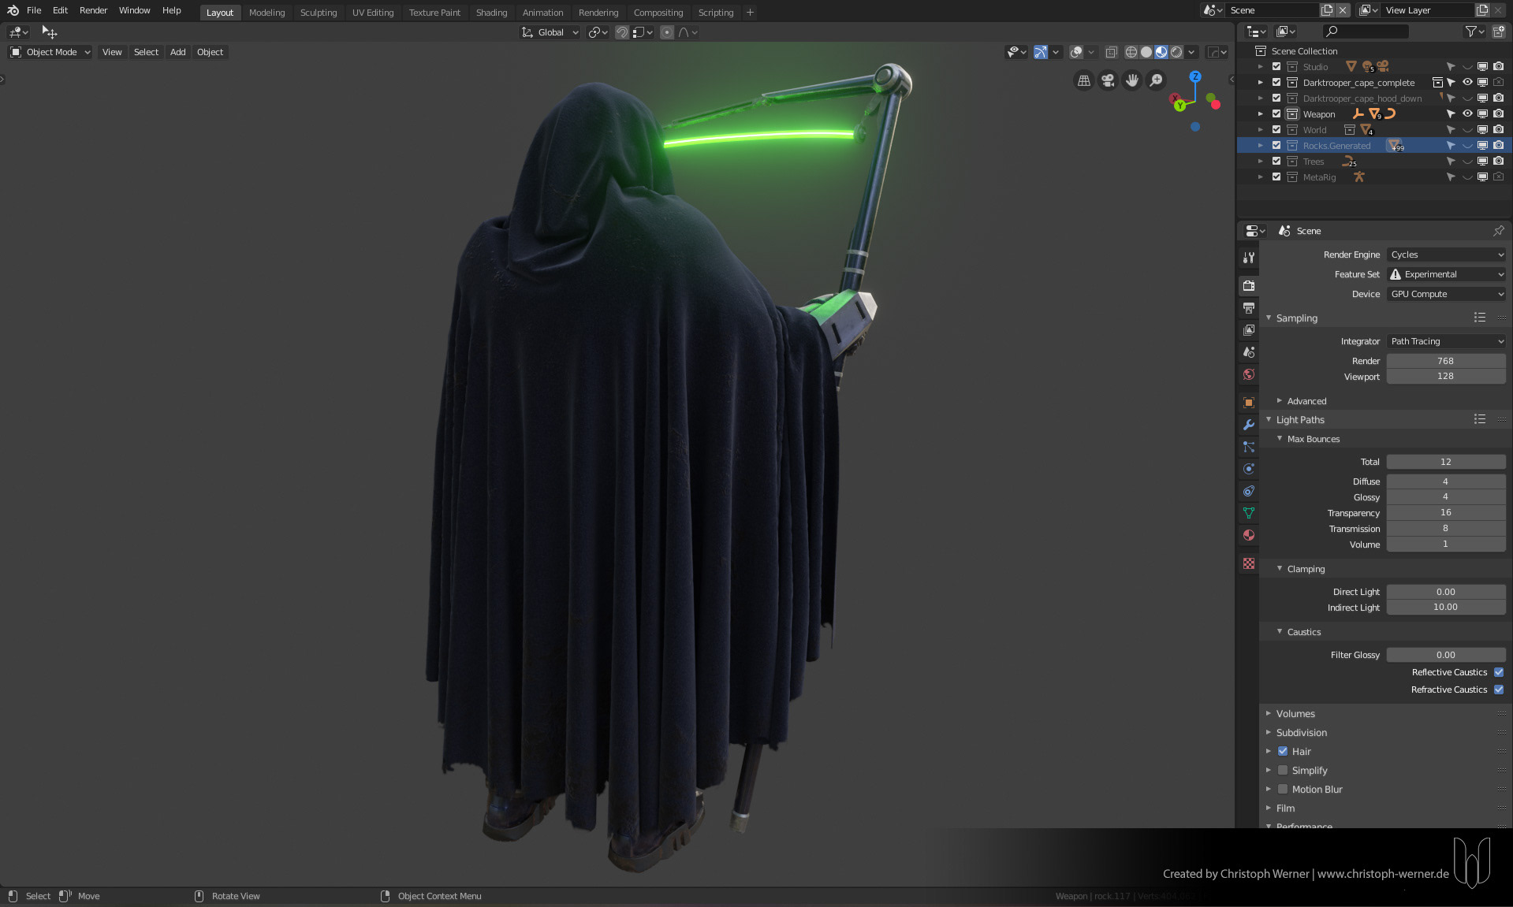Select rendered viewport shading
The width and height of the screenshot is (1513, 907).
1176,52
